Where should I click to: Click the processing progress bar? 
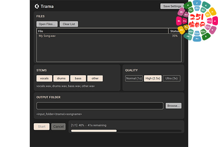[x=126, y=131]
